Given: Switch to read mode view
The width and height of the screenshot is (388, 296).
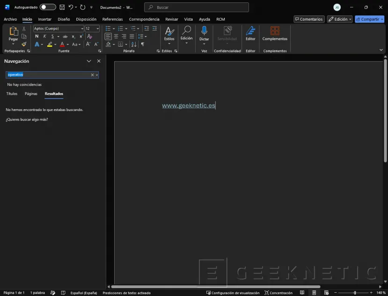Looking at the screenshot, I should (x=302, y=293).
